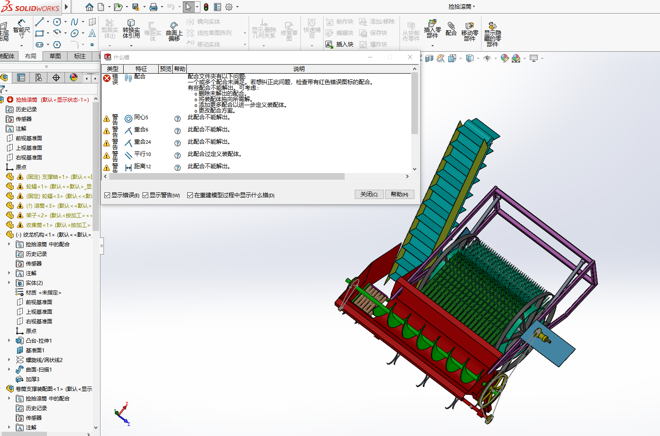This screenshot has width=660, height=436.
Task: Switch to the 标注 tab
Action: coord(80,56)
